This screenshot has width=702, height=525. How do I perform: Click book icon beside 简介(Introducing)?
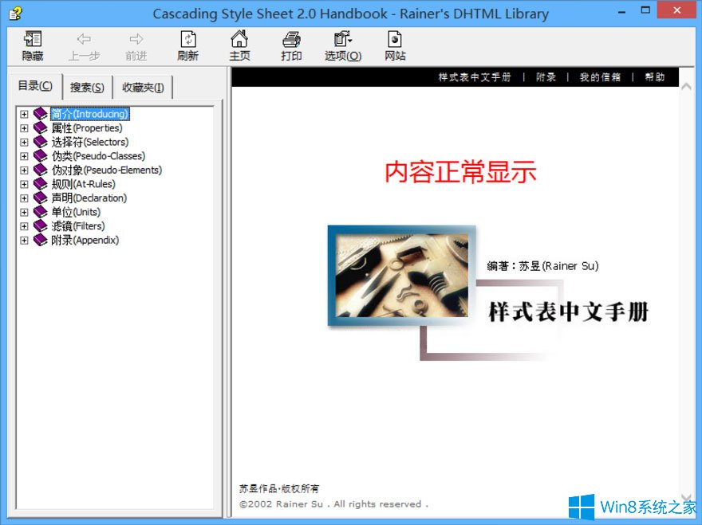(x=41, y=114)
